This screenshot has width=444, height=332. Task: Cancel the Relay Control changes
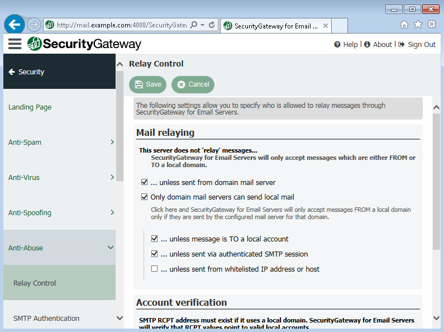click(193, 84)
